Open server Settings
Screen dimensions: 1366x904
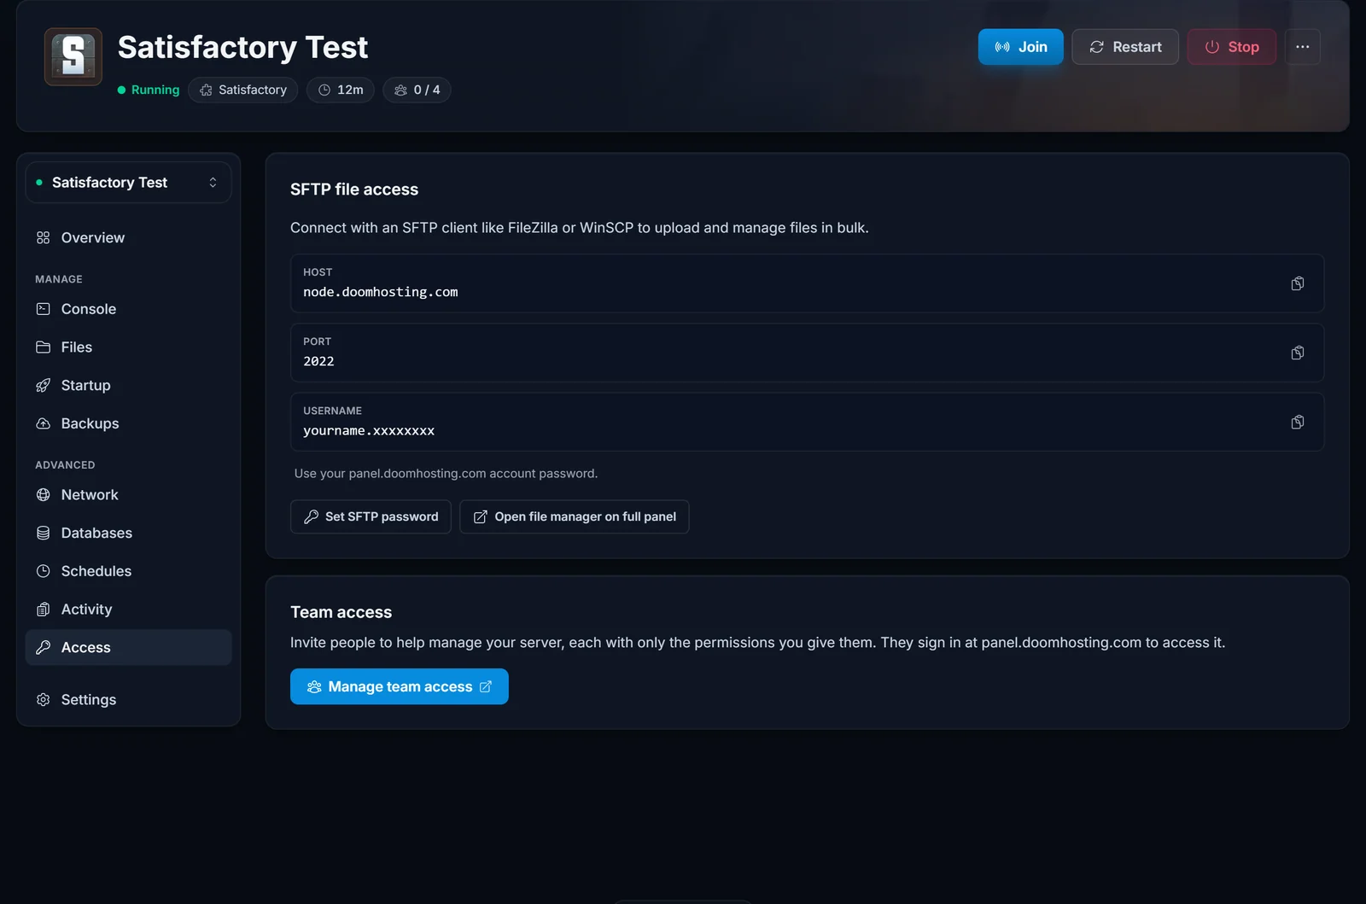[128, 699]
